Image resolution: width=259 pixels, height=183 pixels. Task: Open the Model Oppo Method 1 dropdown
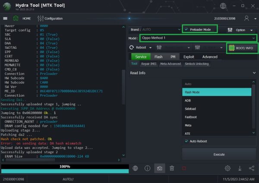pyautogui.click(x=198, y=38)
